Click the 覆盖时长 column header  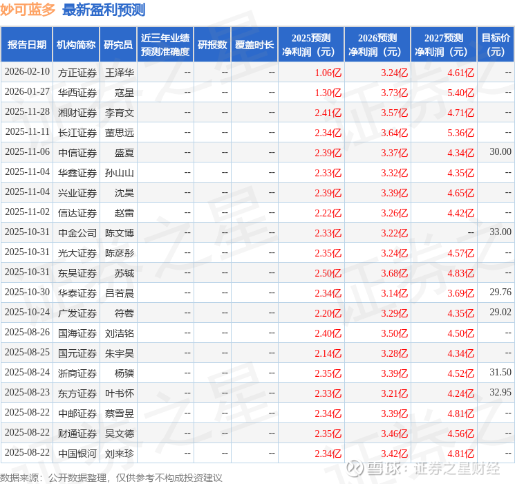click(254, 45)
